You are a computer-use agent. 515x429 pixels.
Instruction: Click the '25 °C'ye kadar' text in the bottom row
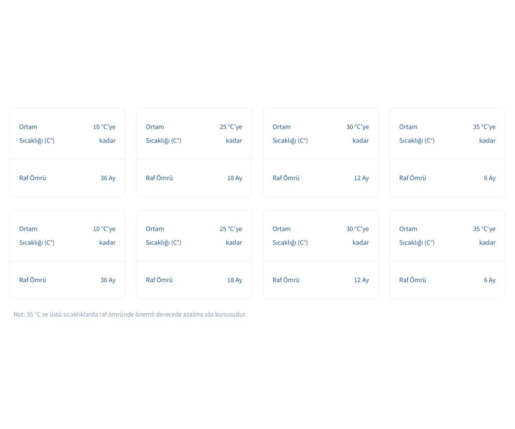(231, 236)
